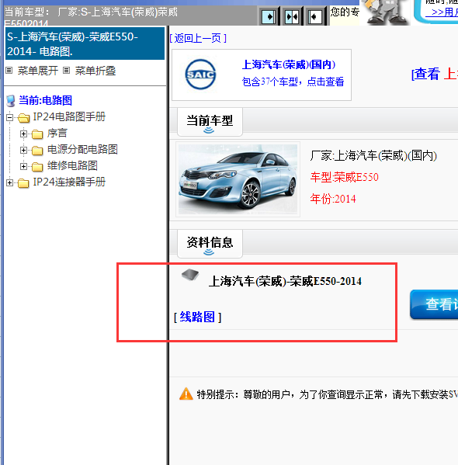Select the IP24连接器手册 tree label
This screenshot has height=465, width=458.
coord(69,182)
